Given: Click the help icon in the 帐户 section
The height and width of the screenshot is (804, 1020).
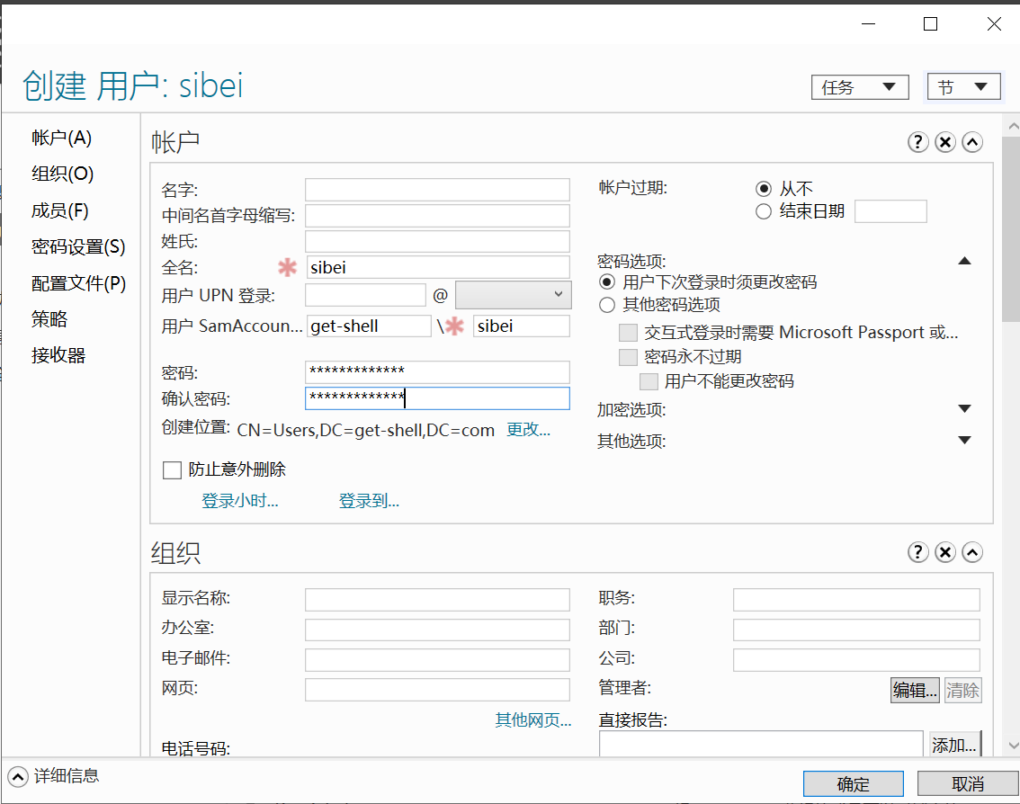Looking at the screenshot, I should (917, 141).
